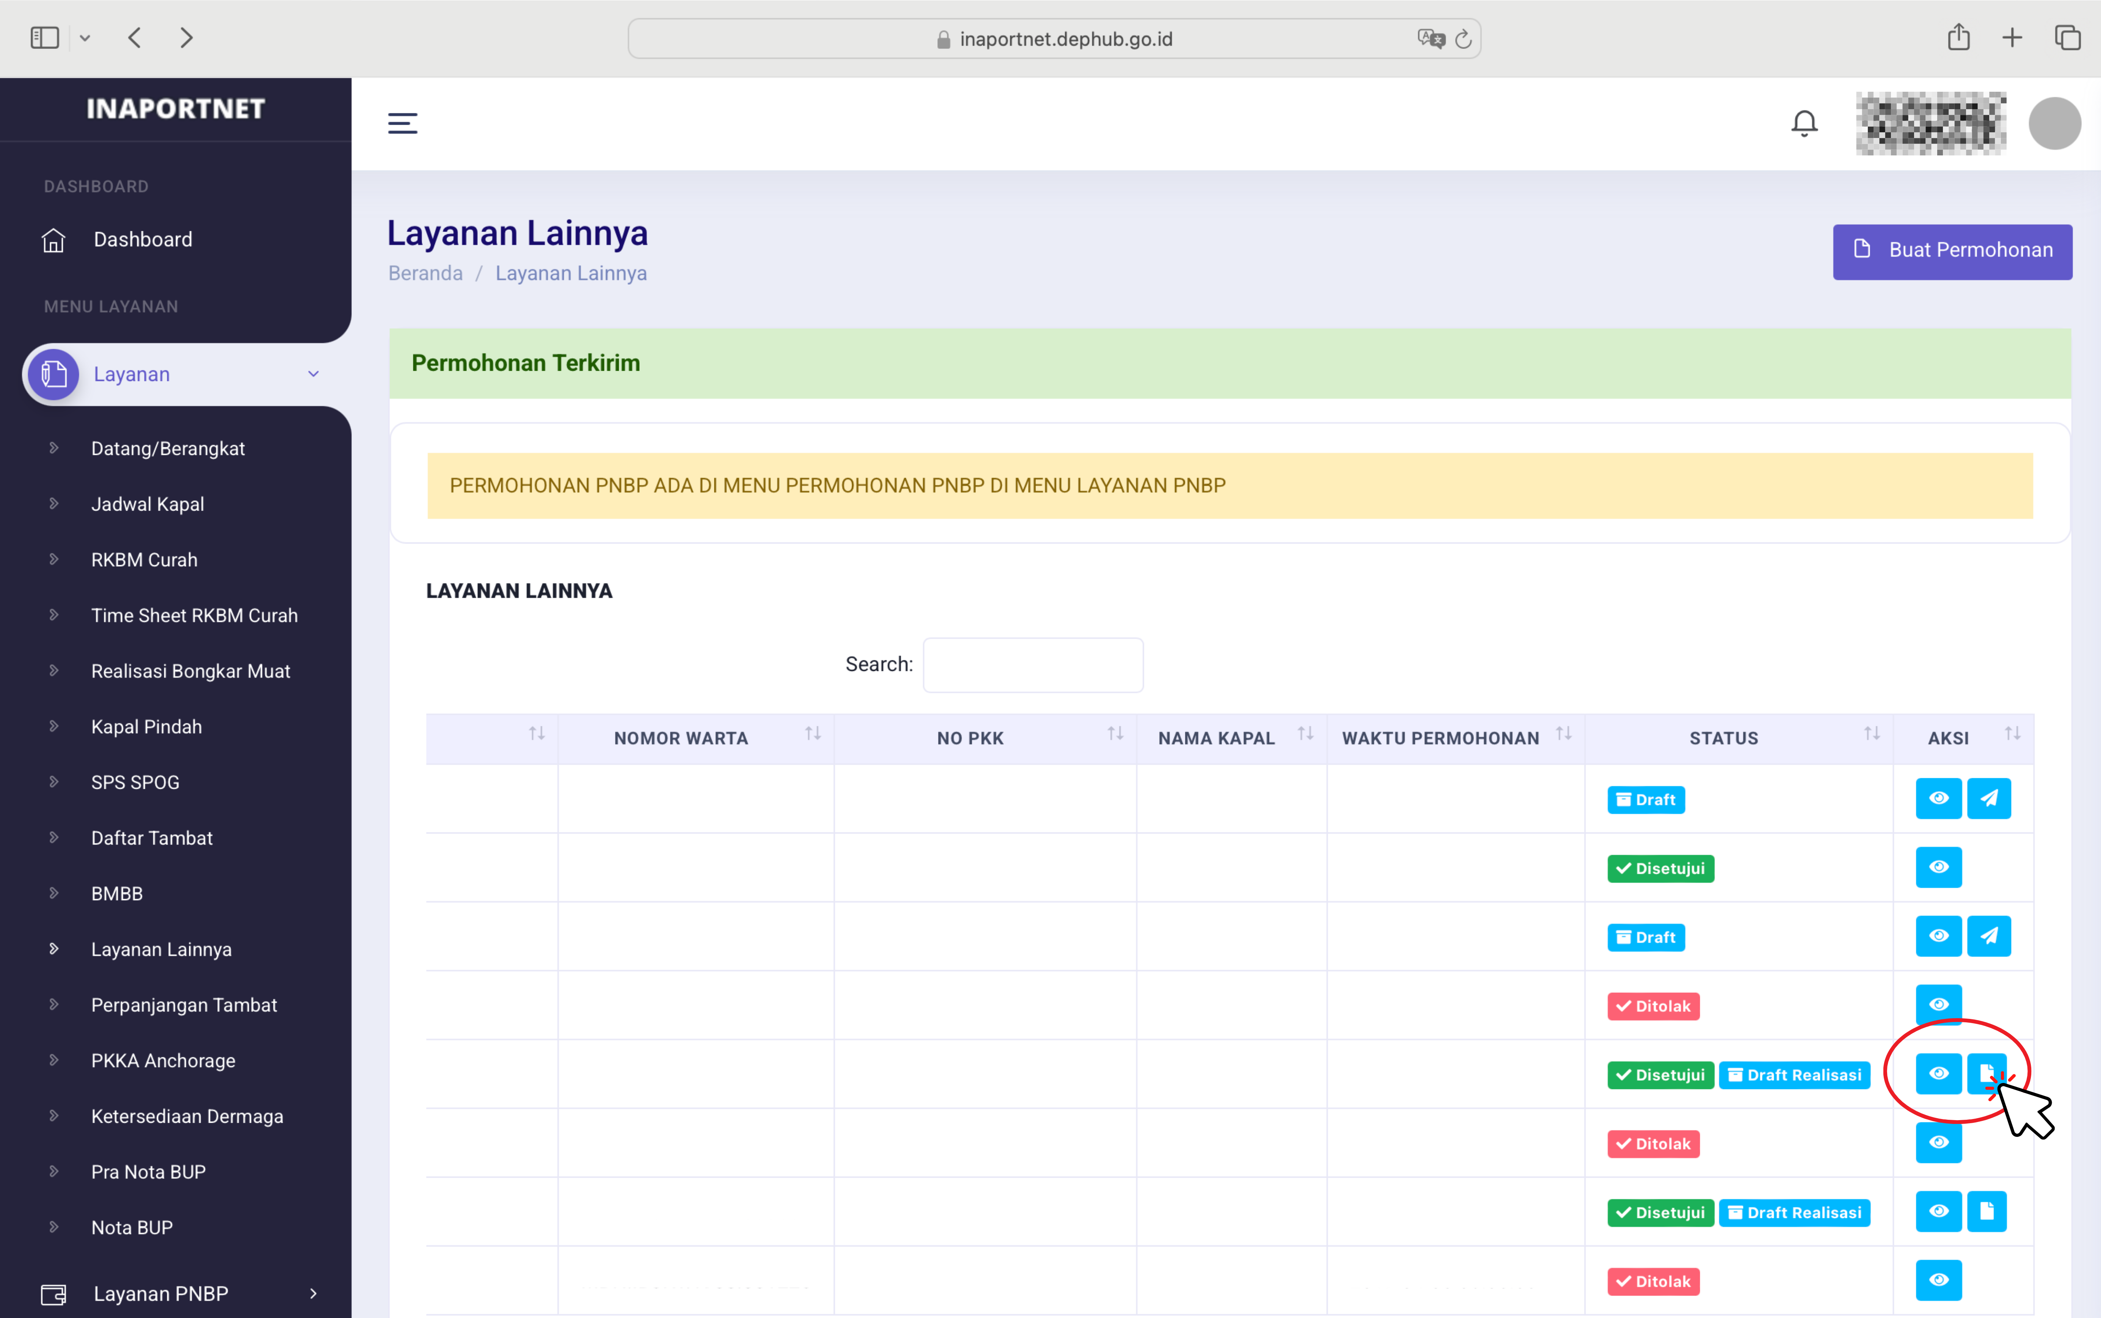View first Draft row with eye icon
This screenshot has height=1318, width=2101.
[1938, 798]
